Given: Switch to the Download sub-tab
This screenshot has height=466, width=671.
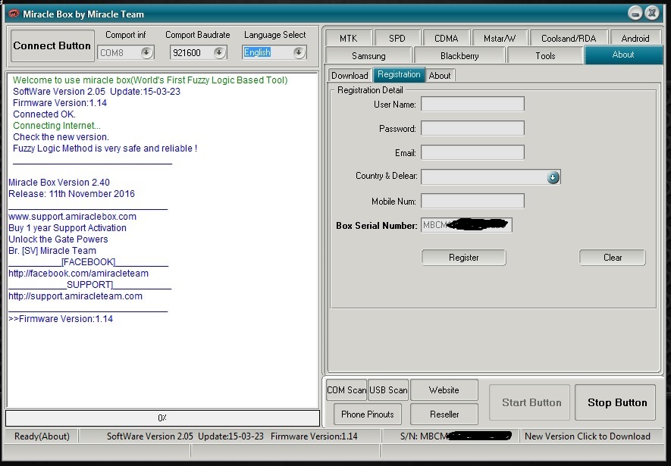Looking at the screenshot, I should coord(350,75).
